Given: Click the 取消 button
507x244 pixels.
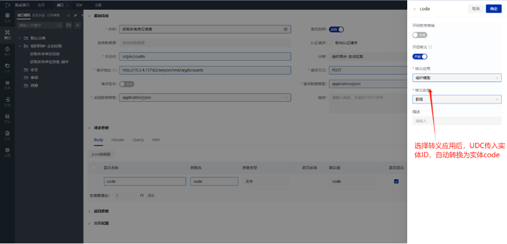Looking at the screenshot, I should click(476, 9).
